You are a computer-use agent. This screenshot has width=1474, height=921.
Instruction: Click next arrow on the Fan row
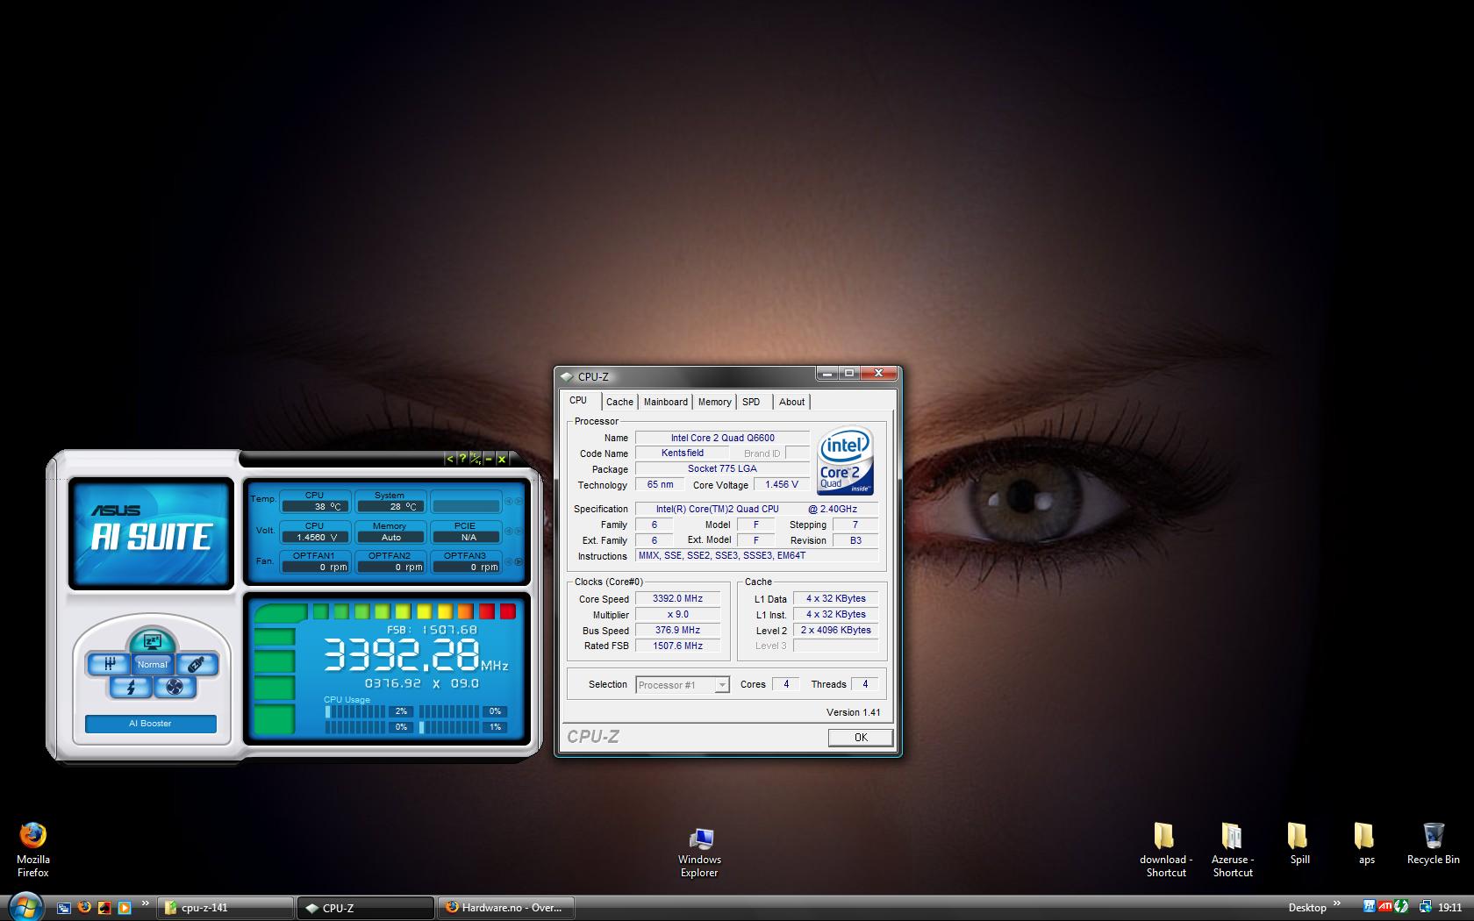tap(519, 561)
